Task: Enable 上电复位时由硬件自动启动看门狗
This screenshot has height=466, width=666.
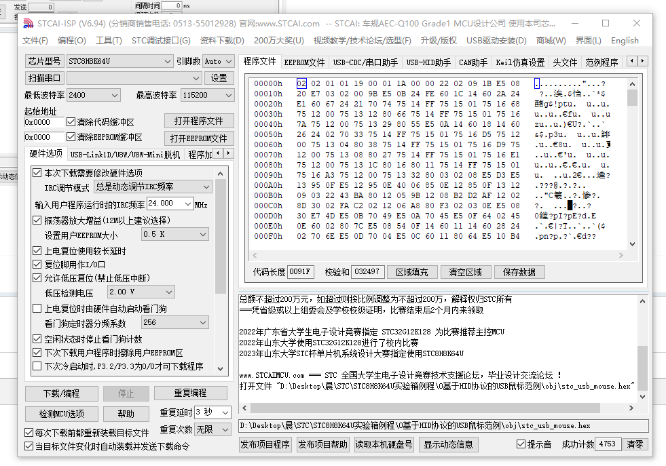Action: click(37, 309)
